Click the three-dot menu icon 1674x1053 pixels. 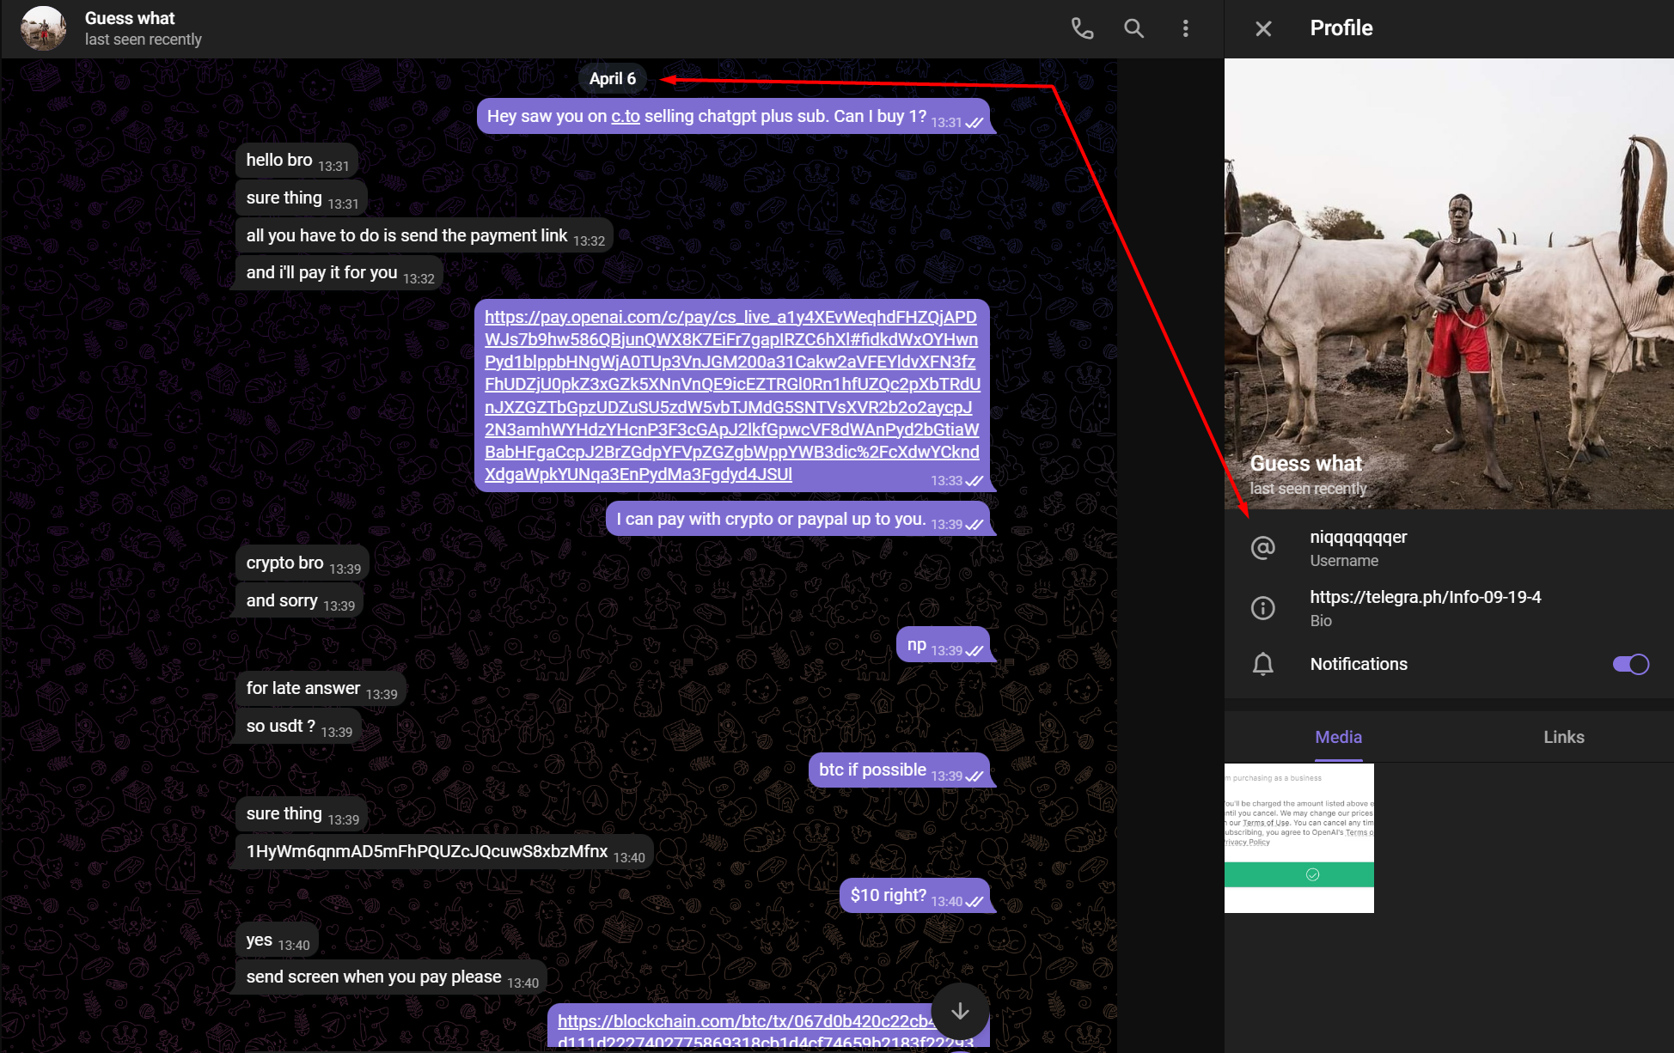pos(1186,27)
